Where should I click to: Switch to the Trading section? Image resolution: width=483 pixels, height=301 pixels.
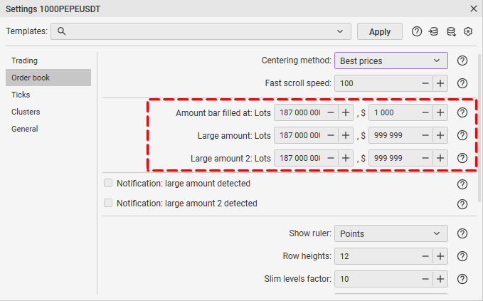[x=25, y=60]
